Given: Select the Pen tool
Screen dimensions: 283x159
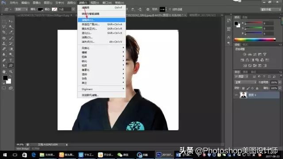Looking at the screenshot, I should (4, 60).
